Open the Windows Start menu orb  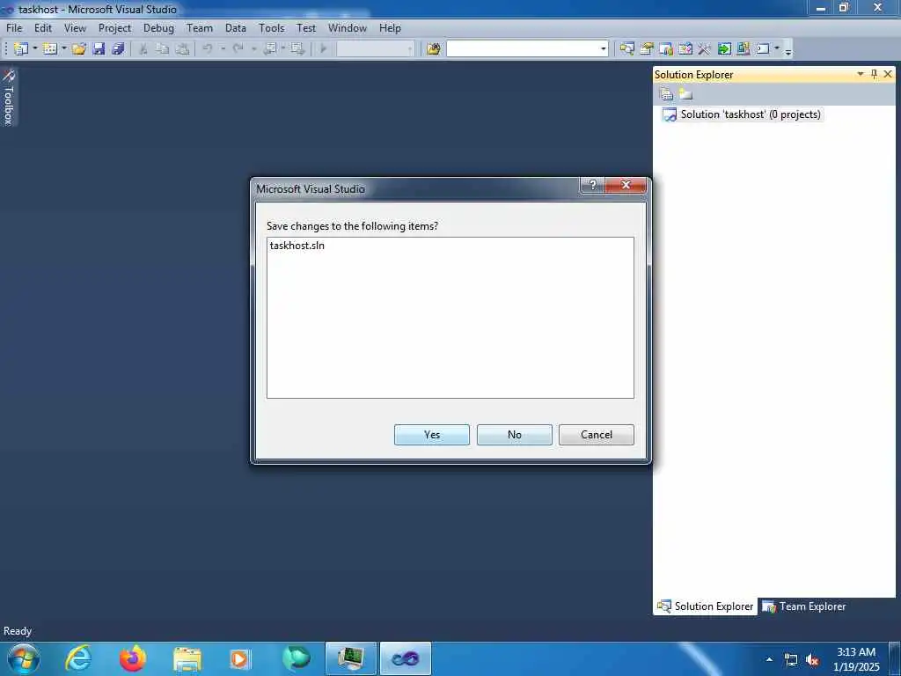tap(24, 658)
